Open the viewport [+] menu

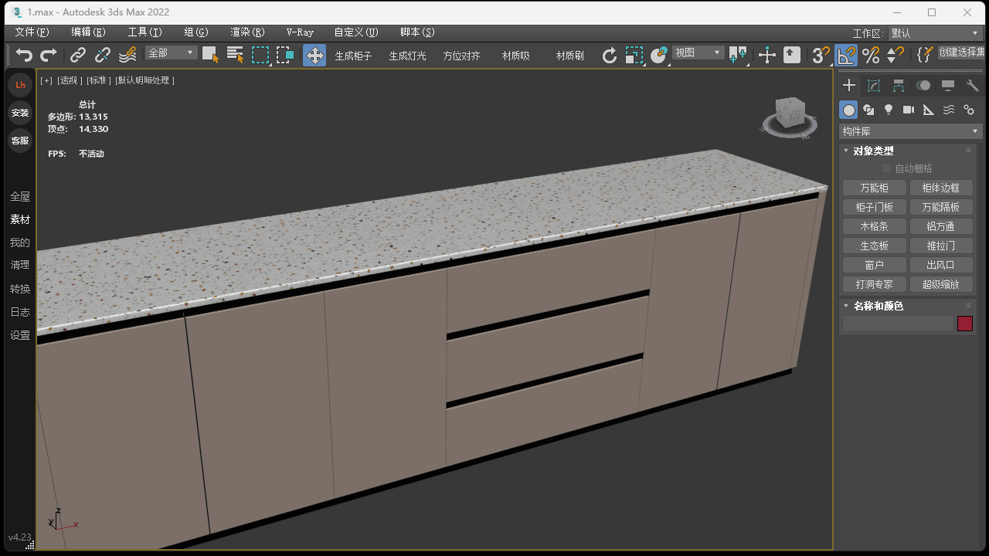(x=47, y=80)
